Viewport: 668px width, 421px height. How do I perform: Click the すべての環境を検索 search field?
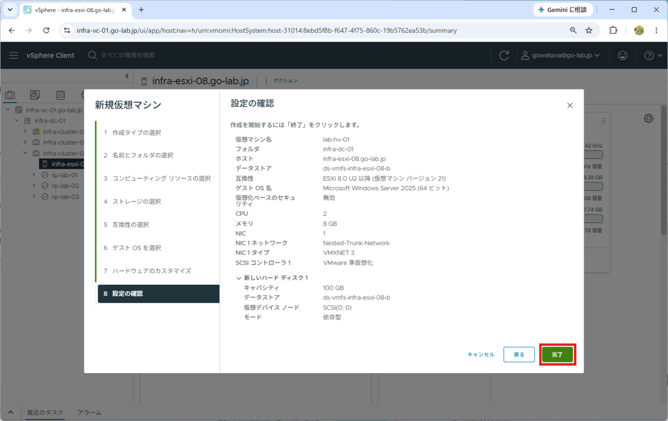click(128, 55)
